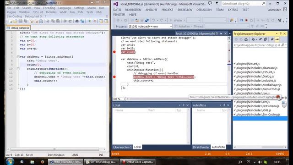The height and width of the screenshot is (165, 293).
Task: Click the feedback speech bubble icon
Action: coord(210,3)
